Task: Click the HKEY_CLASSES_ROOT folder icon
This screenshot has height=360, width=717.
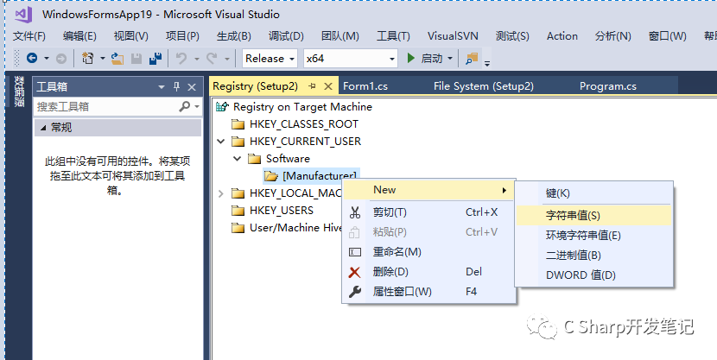Action: click(x=238, y=124)
